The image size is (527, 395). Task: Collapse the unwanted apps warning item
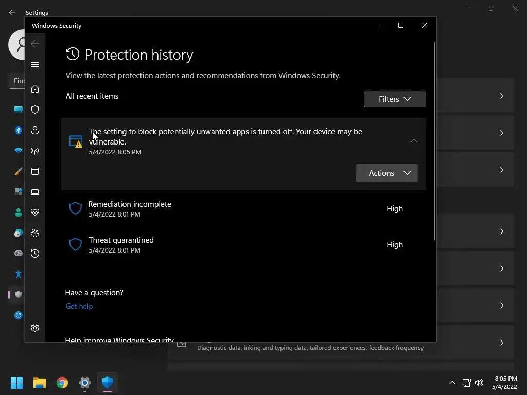click(414, 141)
